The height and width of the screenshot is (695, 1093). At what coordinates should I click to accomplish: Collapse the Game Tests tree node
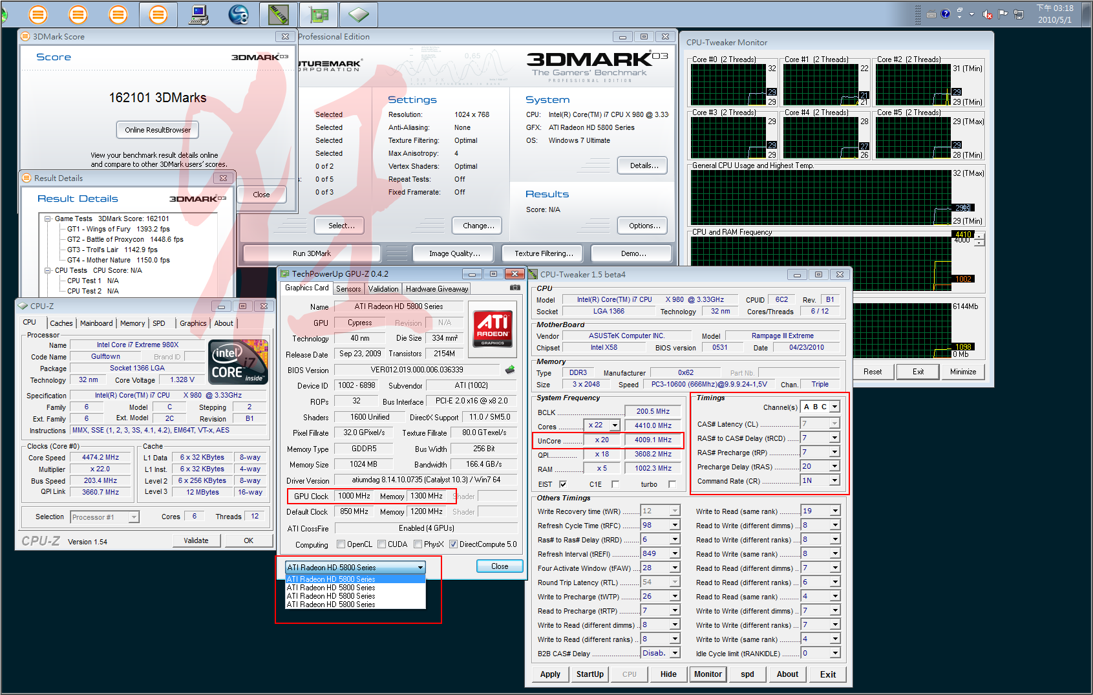[48, 219]
